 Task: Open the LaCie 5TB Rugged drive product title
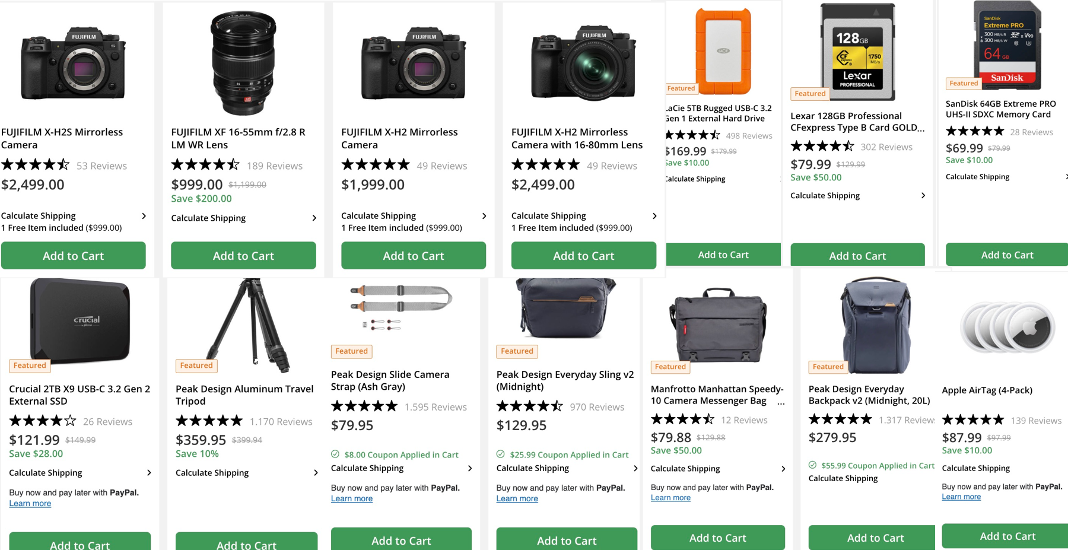tap(719, 113)
